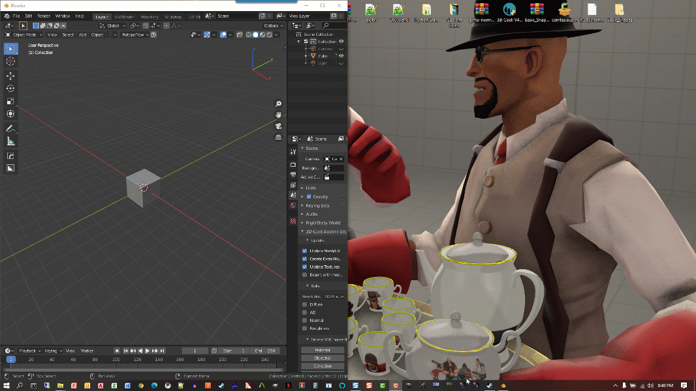Click the current frame number field
This screenshot has height=391, width=696.
195,351
